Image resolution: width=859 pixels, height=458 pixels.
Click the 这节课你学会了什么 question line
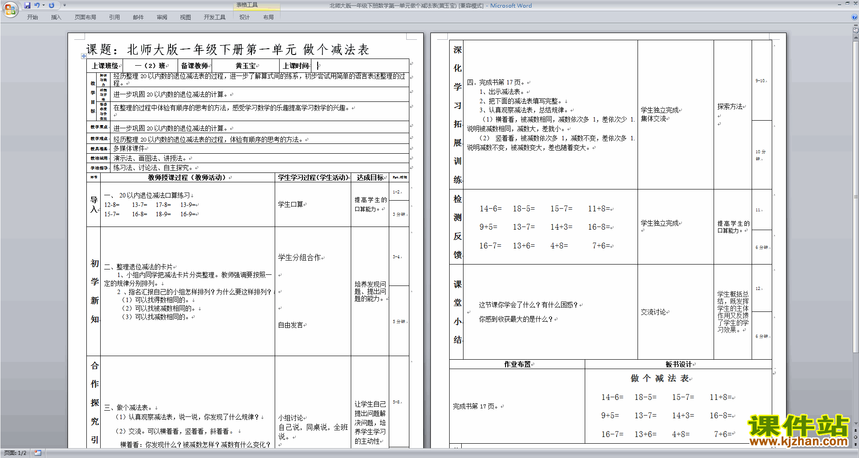click(x=528, y=305)
